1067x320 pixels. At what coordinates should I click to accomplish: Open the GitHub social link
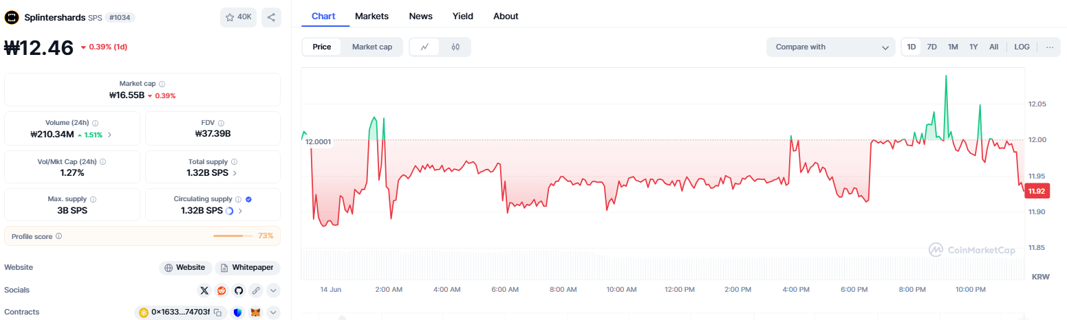[239, 290]
